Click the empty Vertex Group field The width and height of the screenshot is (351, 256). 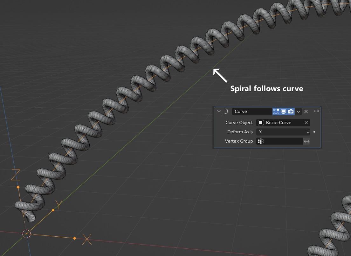coord(281,141)
